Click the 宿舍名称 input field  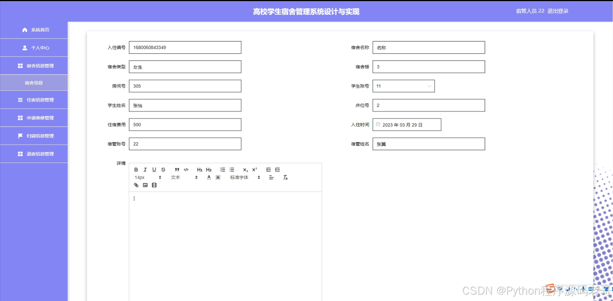(x=429, y=47)
